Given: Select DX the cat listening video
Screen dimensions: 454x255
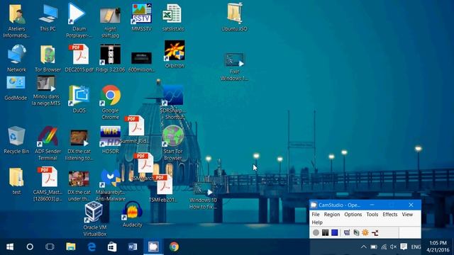Looking at the screenshot, I should tap(79, 144).
